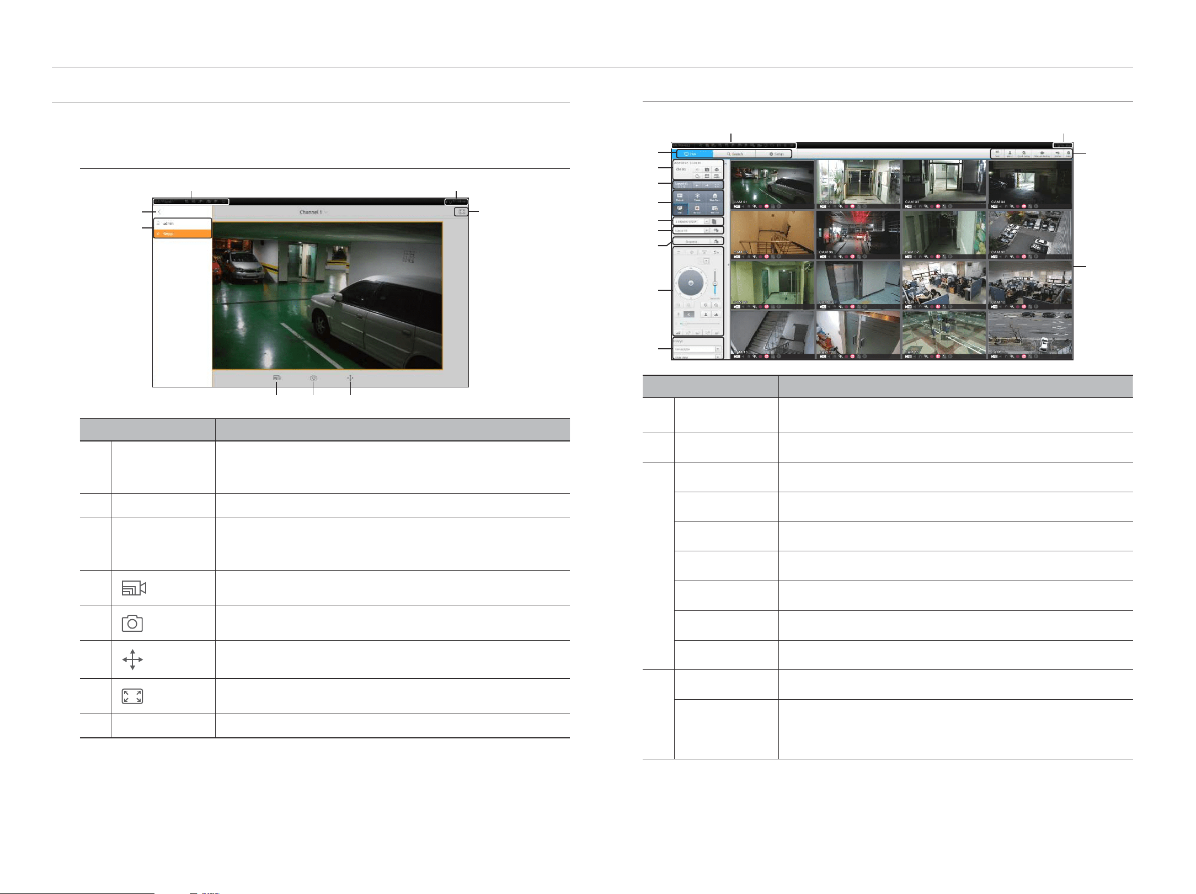Screen dimensions: 1196x894
Task: Open the layout selection dropdown arrow
Action: coord(707,230)
